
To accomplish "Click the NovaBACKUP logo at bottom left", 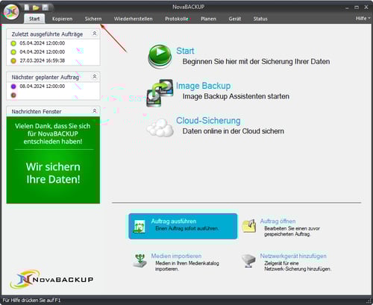I will tap(51, 279).
